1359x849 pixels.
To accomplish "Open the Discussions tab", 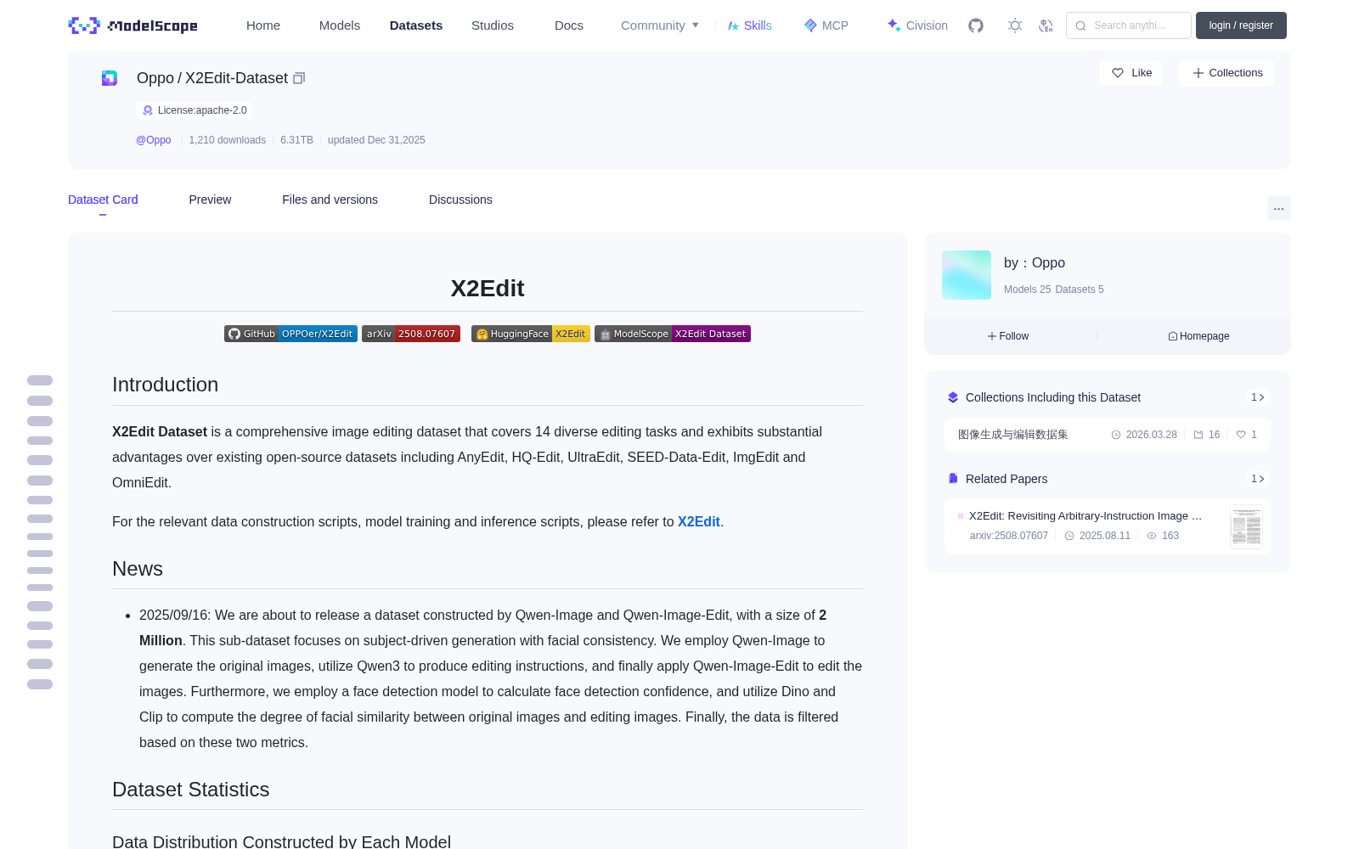I will 460,200.
